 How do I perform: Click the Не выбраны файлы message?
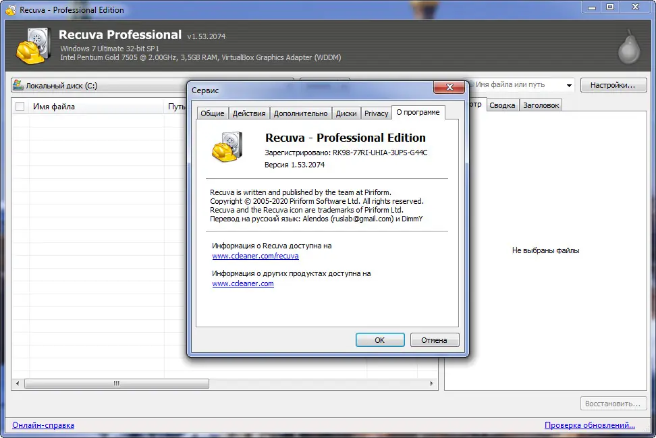click(x=545, y=250)
